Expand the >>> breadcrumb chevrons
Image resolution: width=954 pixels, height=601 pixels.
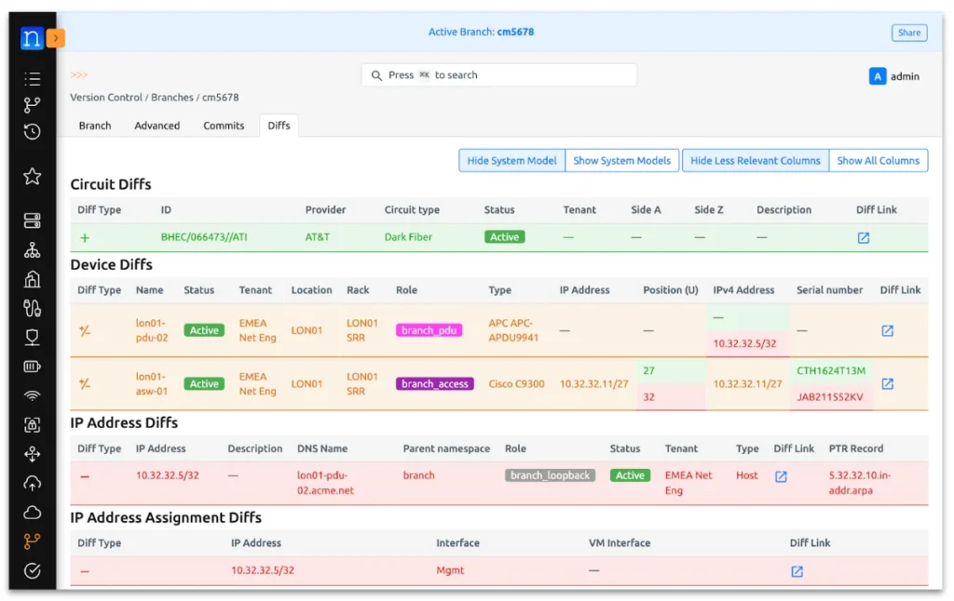coord(79,75)
